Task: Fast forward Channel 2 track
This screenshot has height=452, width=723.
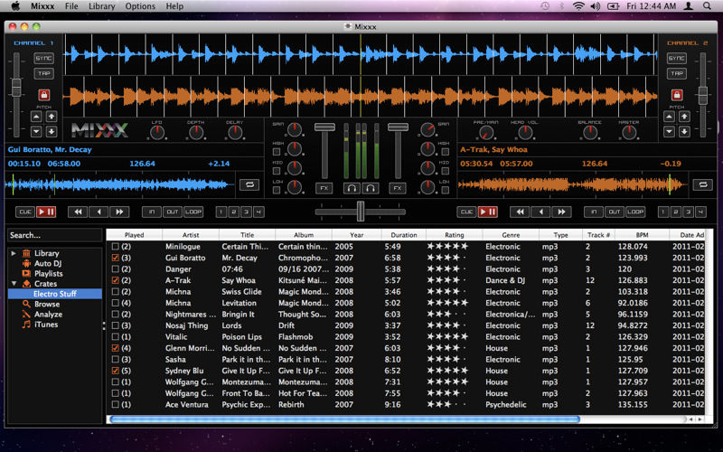Action: 561,212
